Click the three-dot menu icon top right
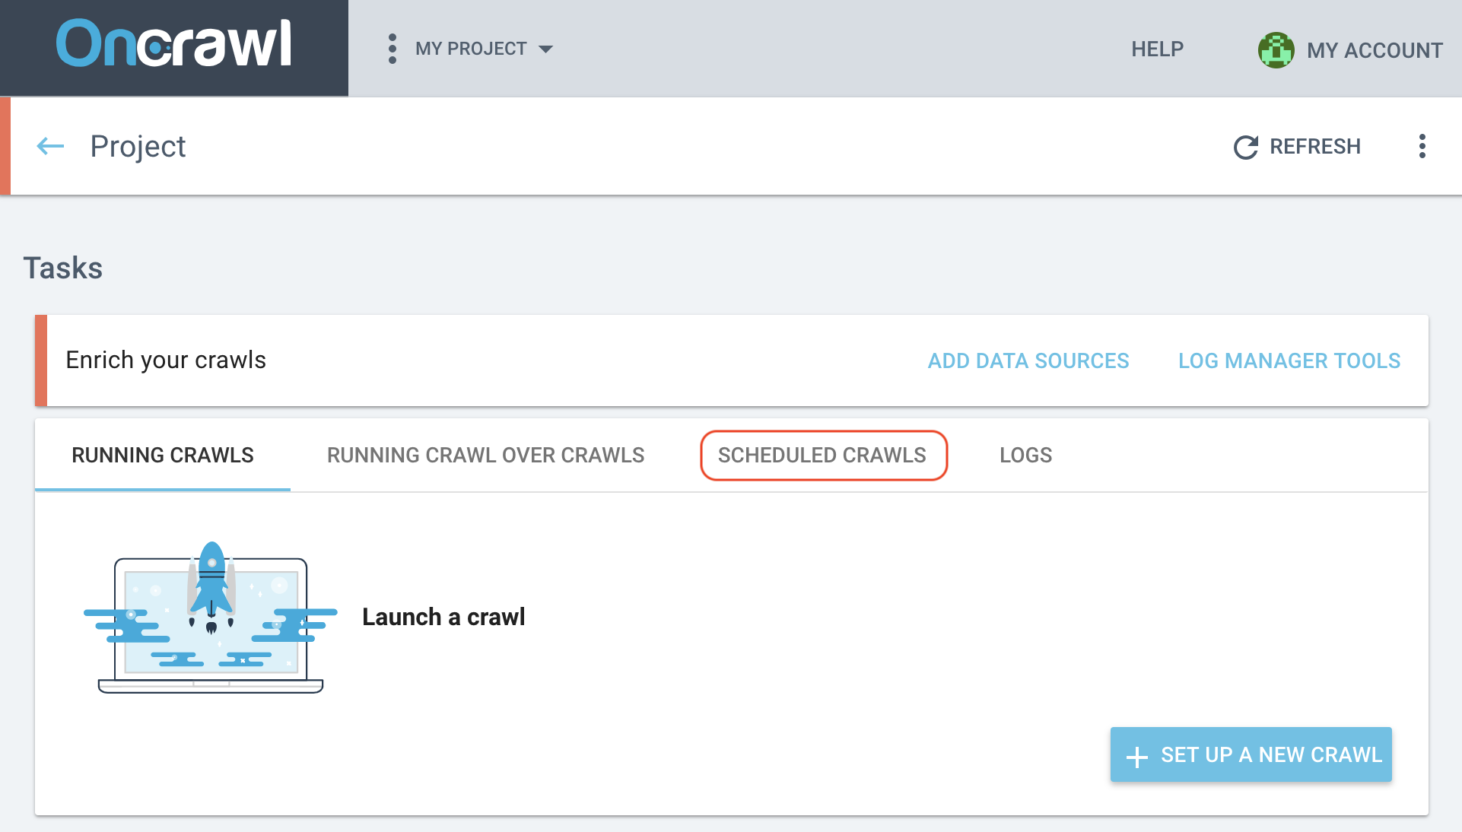This screenshot has width=1462, height=832. [x=1423, y=147]
